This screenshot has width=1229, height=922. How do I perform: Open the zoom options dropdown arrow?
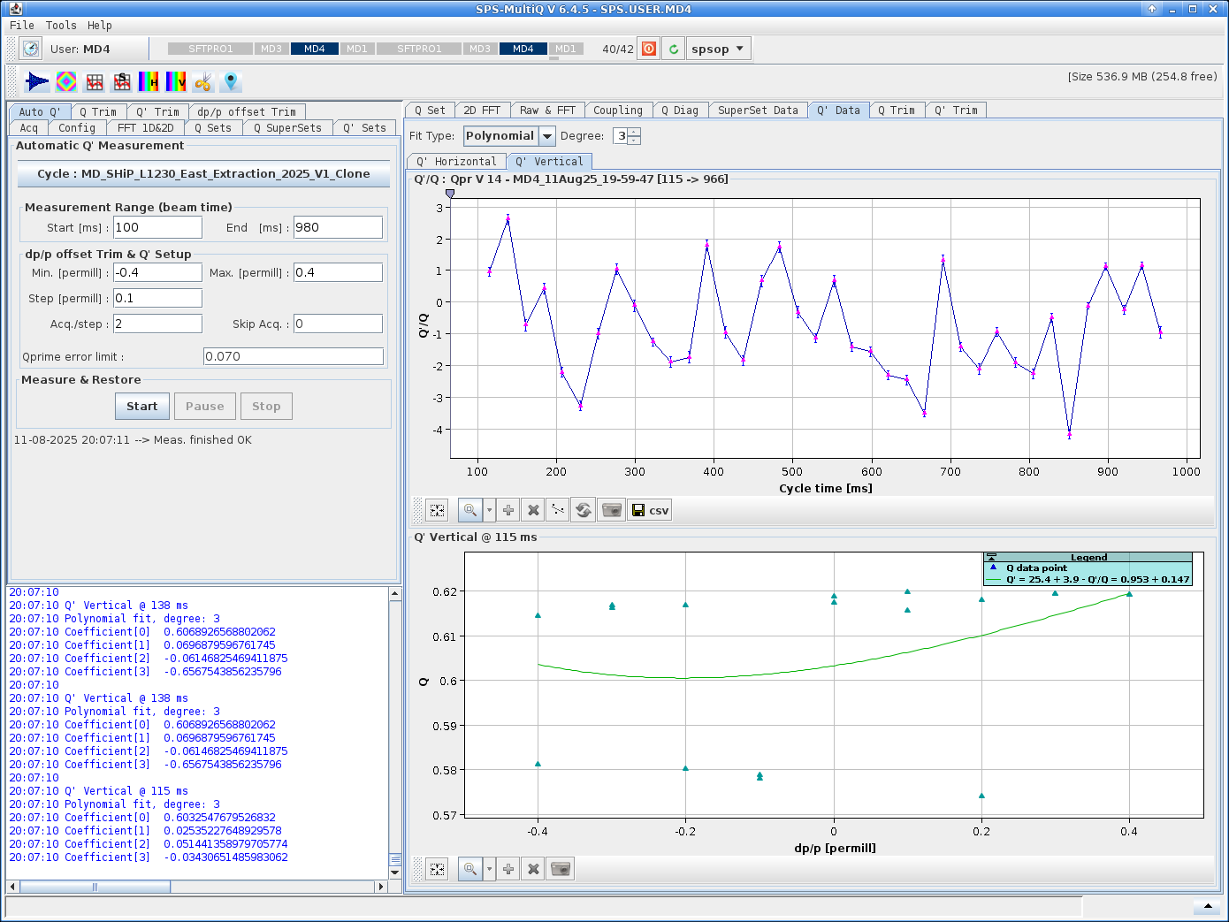[x=489, y=509]
